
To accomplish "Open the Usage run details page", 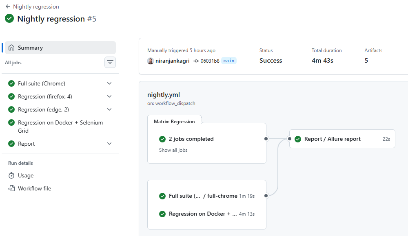I will point(26,175).
